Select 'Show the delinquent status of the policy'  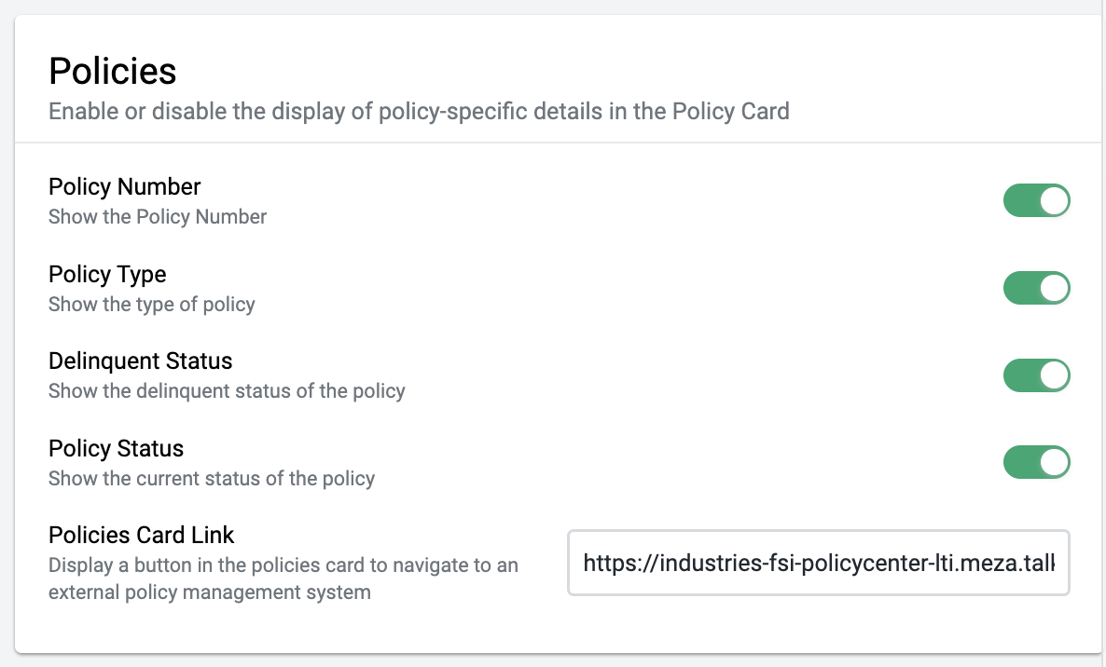227,391
